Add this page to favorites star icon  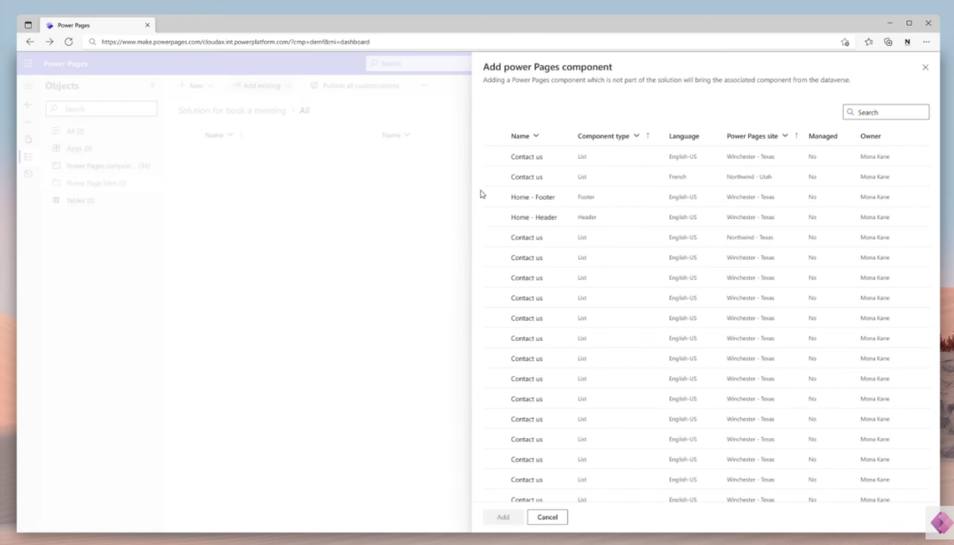point(845,42)
